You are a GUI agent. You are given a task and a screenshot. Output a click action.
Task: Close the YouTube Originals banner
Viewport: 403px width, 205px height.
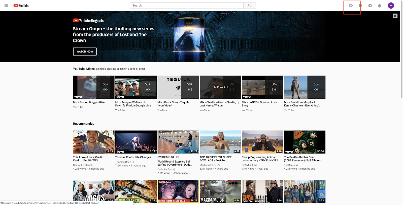pos(395,16)
